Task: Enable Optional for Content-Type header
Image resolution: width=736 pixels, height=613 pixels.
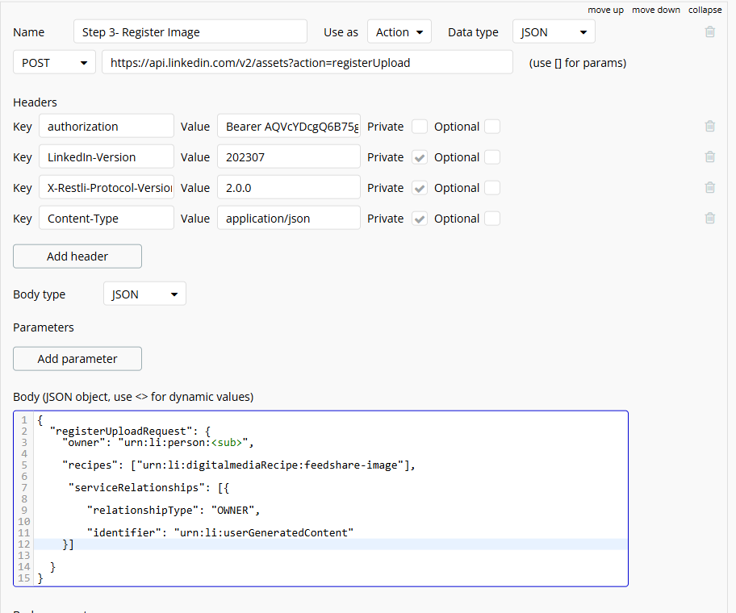Action: coord(492,219)
